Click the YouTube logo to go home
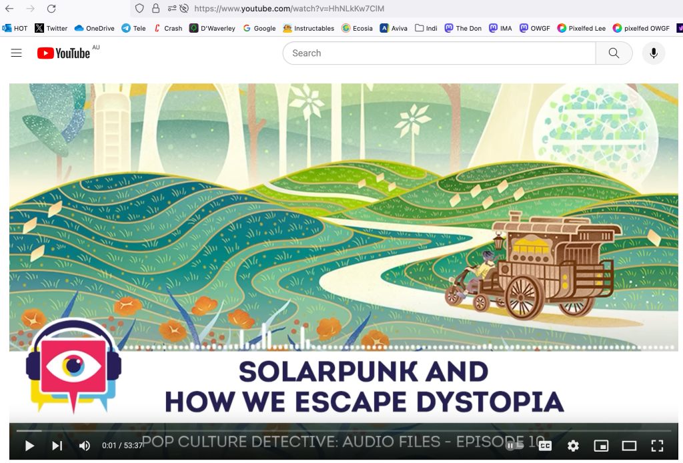The image size is (683, 463). pos(63,53)
